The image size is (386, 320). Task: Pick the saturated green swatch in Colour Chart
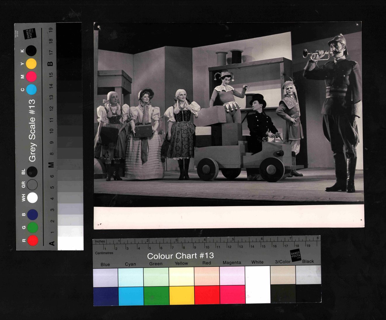(156, 295)
